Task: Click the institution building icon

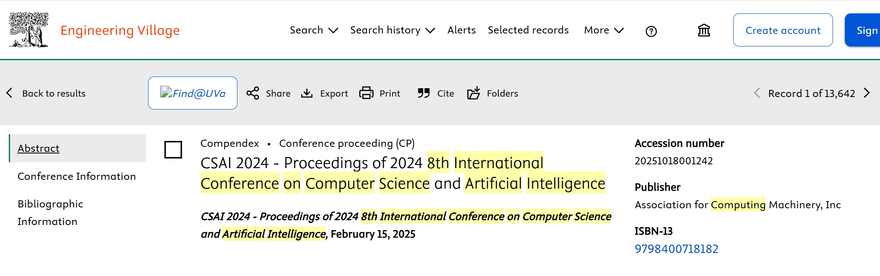Action: click(x=704, y=30)
